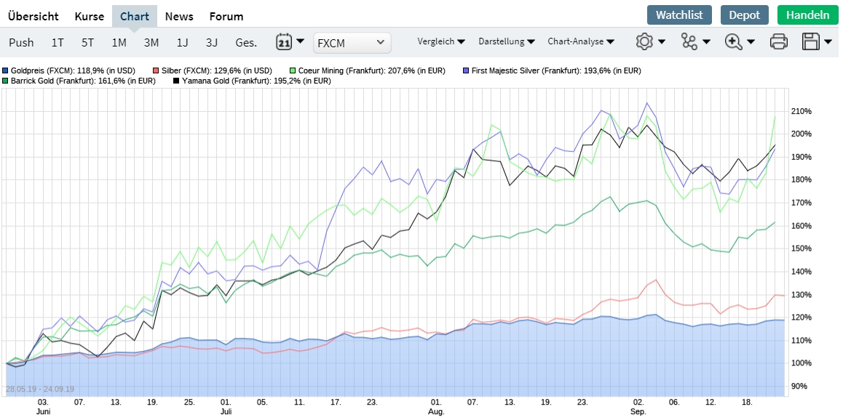Select the Ges. full time range
The width and height of the screenshot is (843, 420).
click(246, 43)
